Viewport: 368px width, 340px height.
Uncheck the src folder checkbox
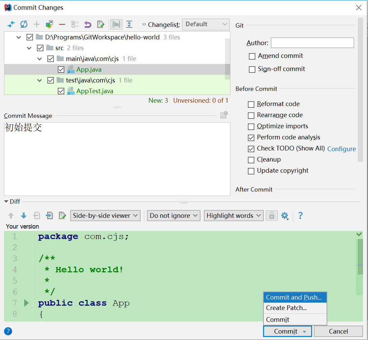tap(40, 48)
